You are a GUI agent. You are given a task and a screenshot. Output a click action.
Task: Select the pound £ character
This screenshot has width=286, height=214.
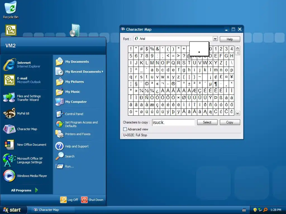pyautogui.click(x=221, y=77)
